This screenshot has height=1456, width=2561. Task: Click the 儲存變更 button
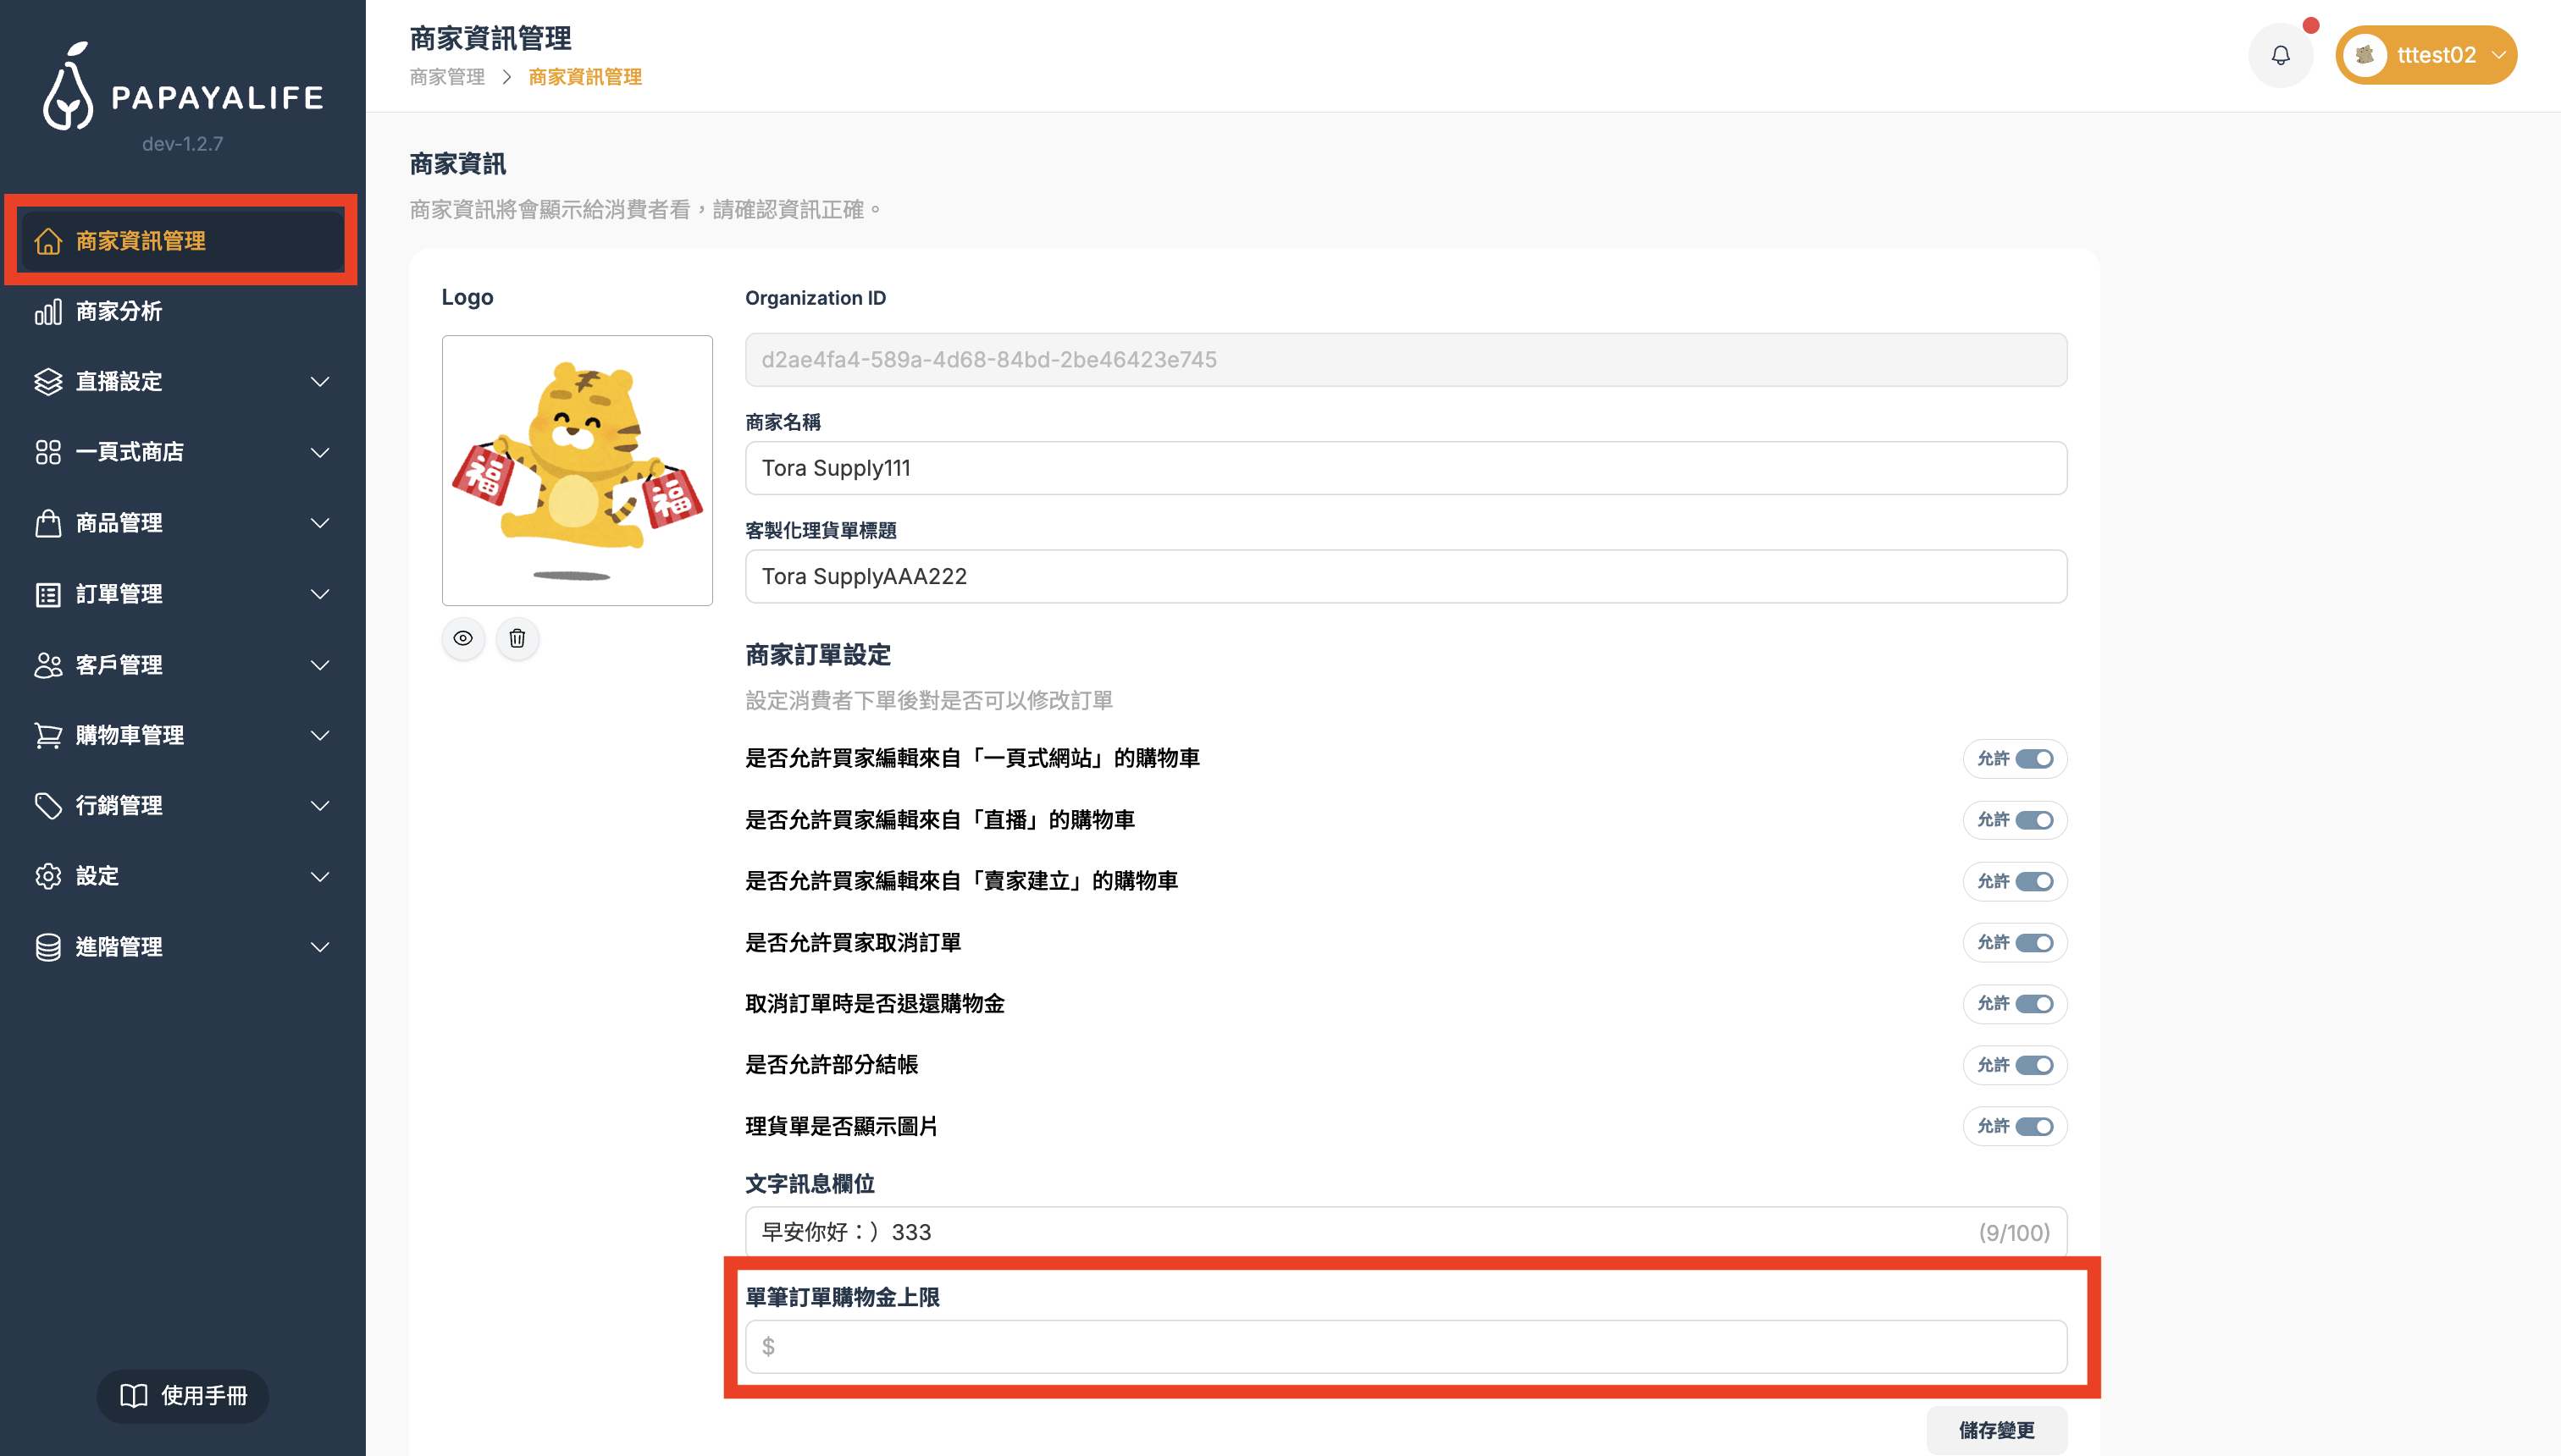click(x=1996, y=1430)
